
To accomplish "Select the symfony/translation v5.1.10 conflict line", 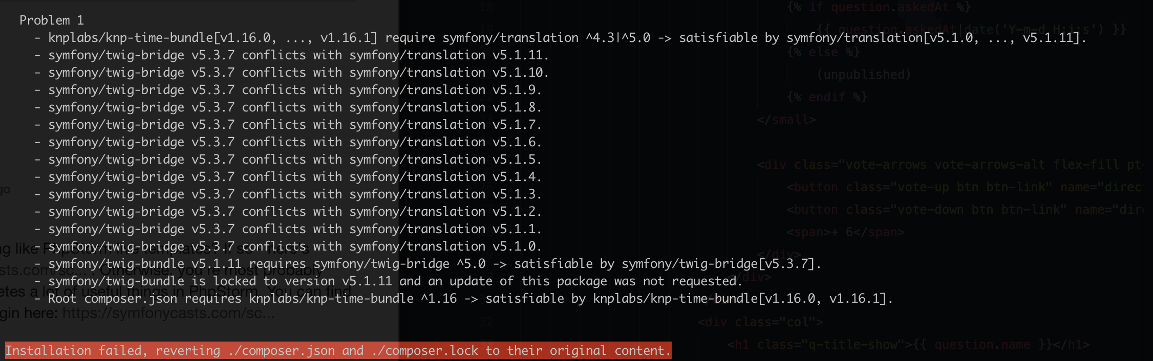I will point(298,73).
